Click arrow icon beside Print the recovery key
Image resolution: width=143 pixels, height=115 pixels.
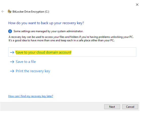coord(12,71)
